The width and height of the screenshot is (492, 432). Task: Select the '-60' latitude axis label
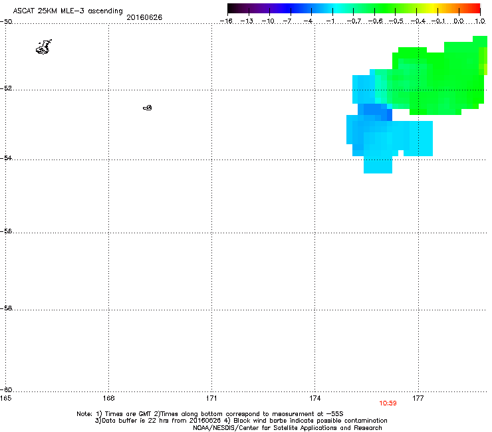coord(6,389)
